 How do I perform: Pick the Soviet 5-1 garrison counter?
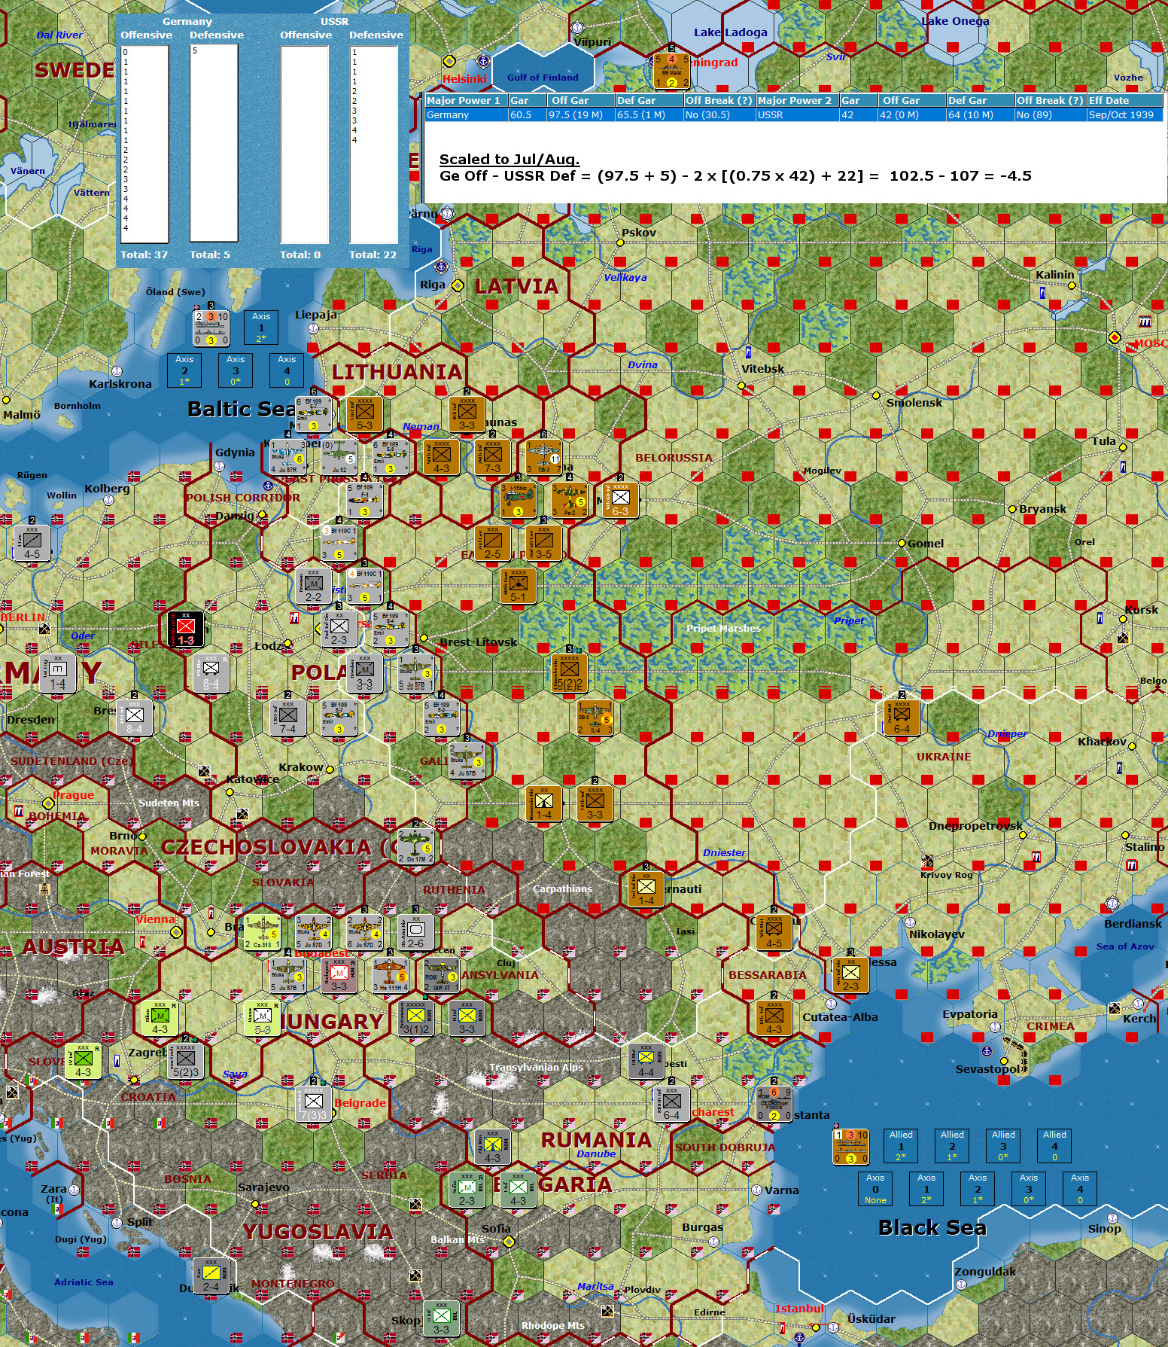click(x=519, y=585)
